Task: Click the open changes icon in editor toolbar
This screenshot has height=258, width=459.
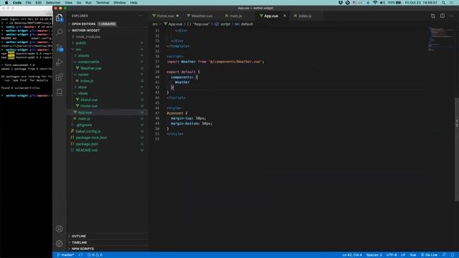Action: [x=432, y=16]
